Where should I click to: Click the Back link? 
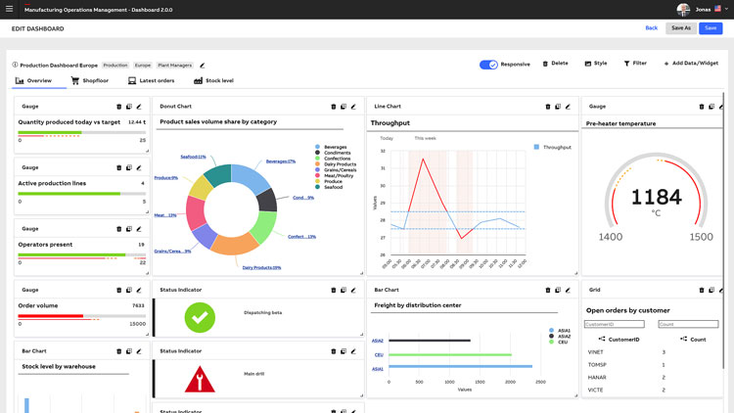tap(652, 28)
